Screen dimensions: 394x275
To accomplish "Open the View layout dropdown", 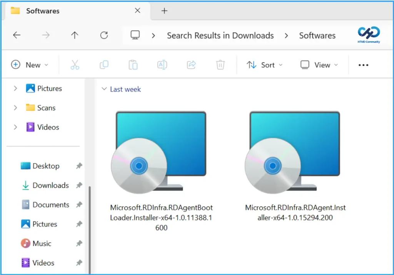I will tap(319, 65).
